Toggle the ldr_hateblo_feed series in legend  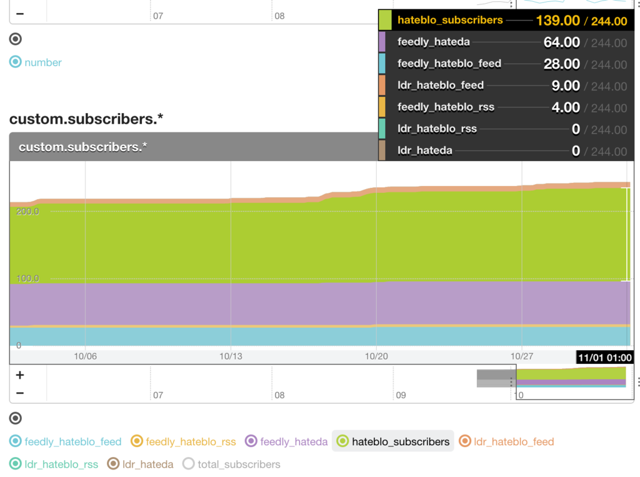pyautogui.click(x=506, y=441)
